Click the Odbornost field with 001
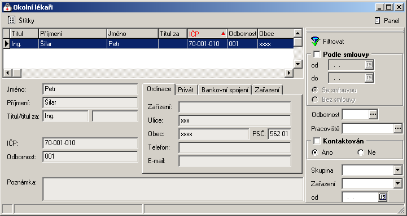Screen dimensions: 407x216 pos(90,156)
